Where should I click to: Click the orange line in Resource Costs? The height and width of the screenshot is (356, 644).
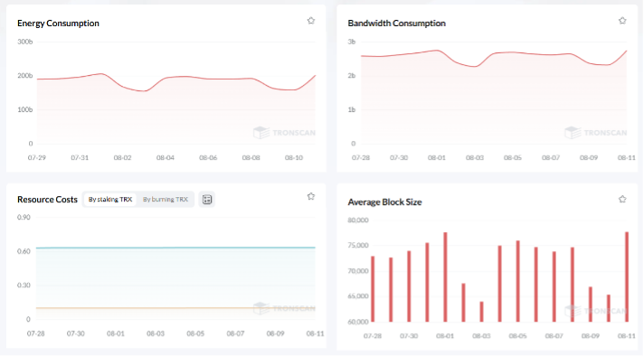tap(175, 308)
